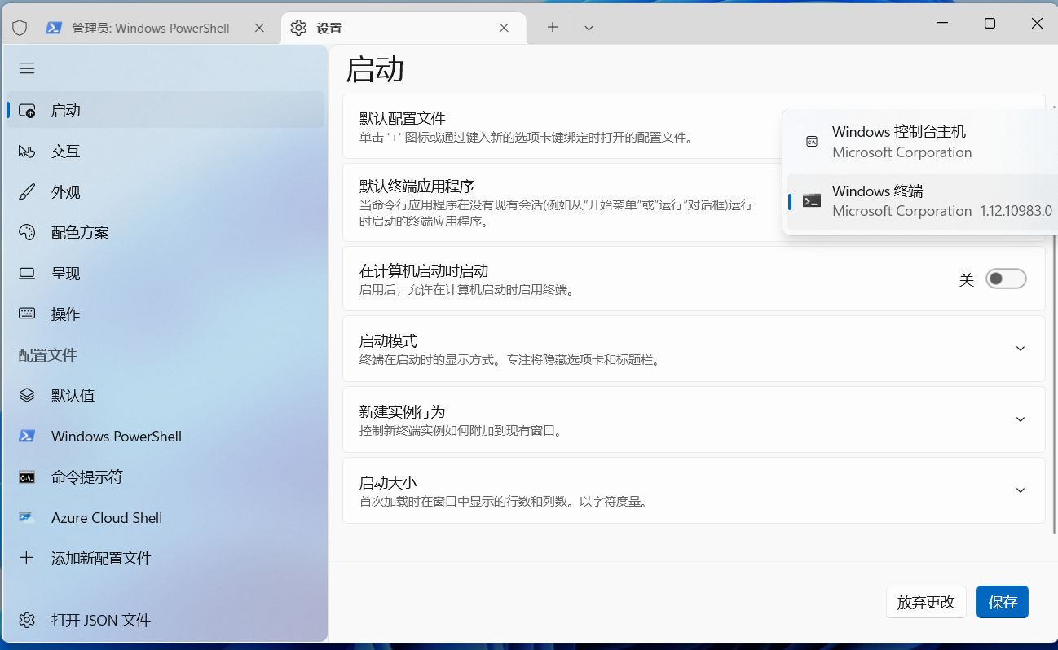Click the shield icon in the title bar
Image resolution: width=1058 pixels, height=650 pixels.
20,28
